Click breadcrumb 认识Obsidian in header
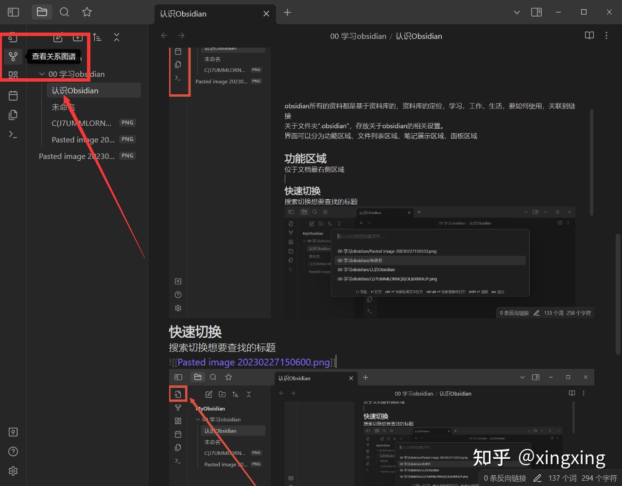 (419, 36)
